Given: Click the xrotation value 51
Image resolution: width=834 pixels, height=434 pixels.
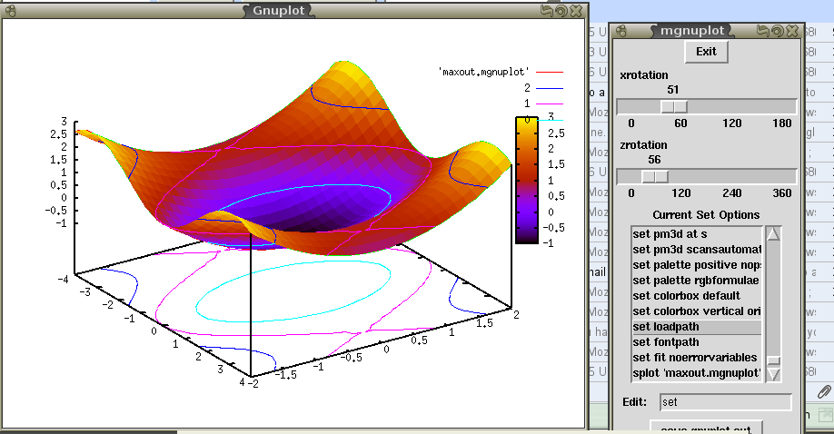Looking at the screenshot, I should click(673, 90).
